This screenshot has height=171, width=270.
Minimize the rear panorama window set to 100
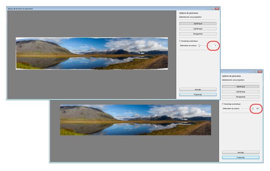coord(250,72)
